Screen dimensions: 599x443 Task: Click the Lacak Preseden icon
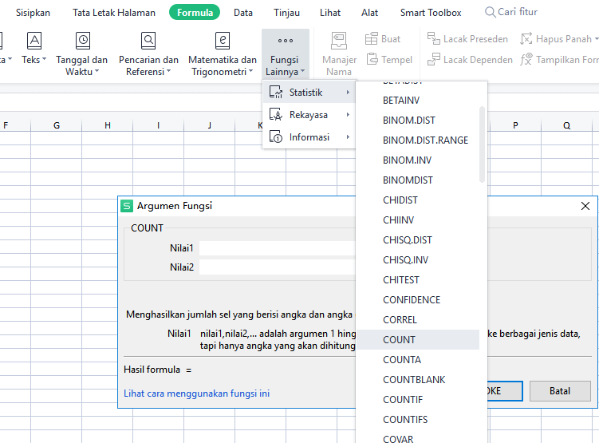[x=434, y=38]
